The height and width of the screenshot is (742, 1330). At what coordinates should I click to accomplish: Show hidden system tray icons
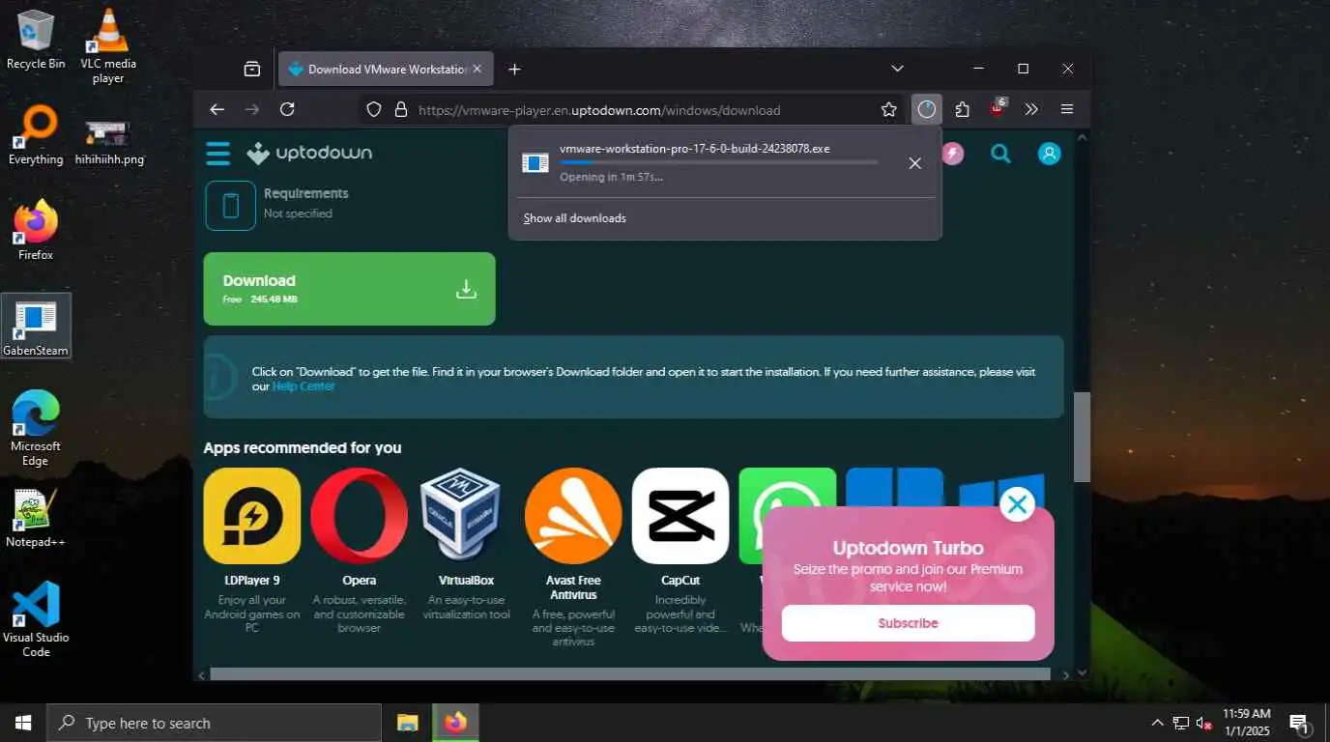[x=1157, y=723]
